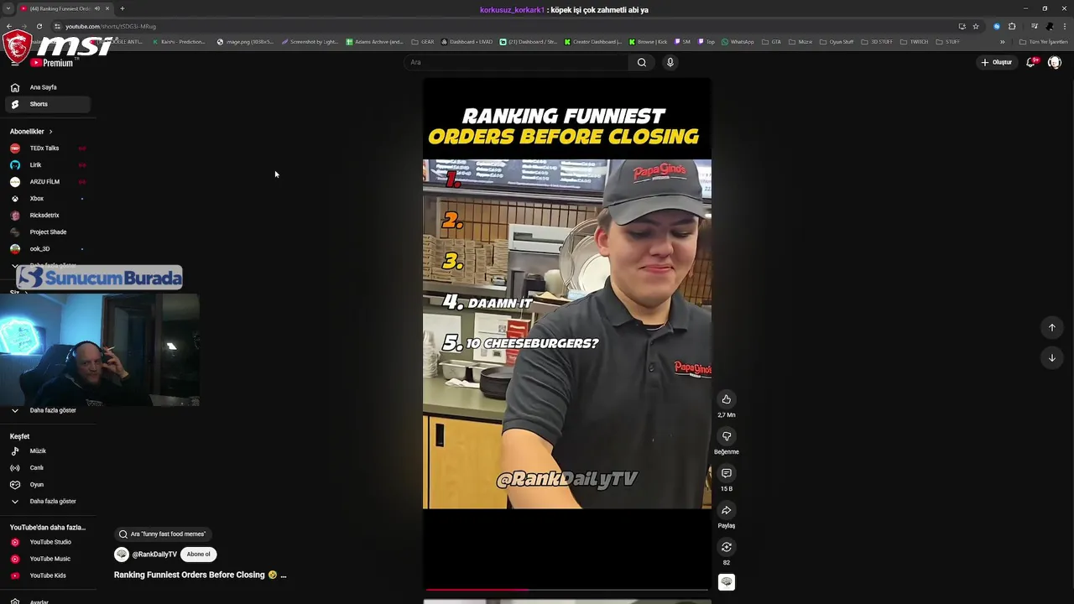Like the Ranking Funniest Orders short
The image size is (1074, 604).
click(x=727, y=399)
